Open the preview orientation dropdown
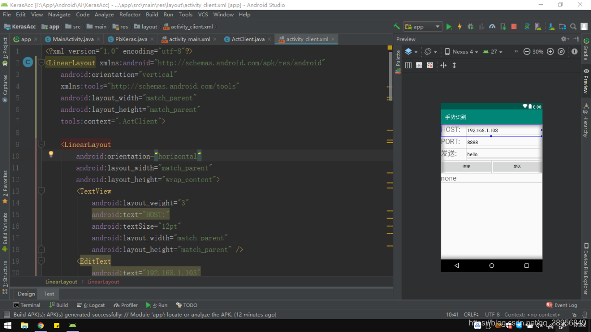The image size is (591, 332). tap(430, 51)
